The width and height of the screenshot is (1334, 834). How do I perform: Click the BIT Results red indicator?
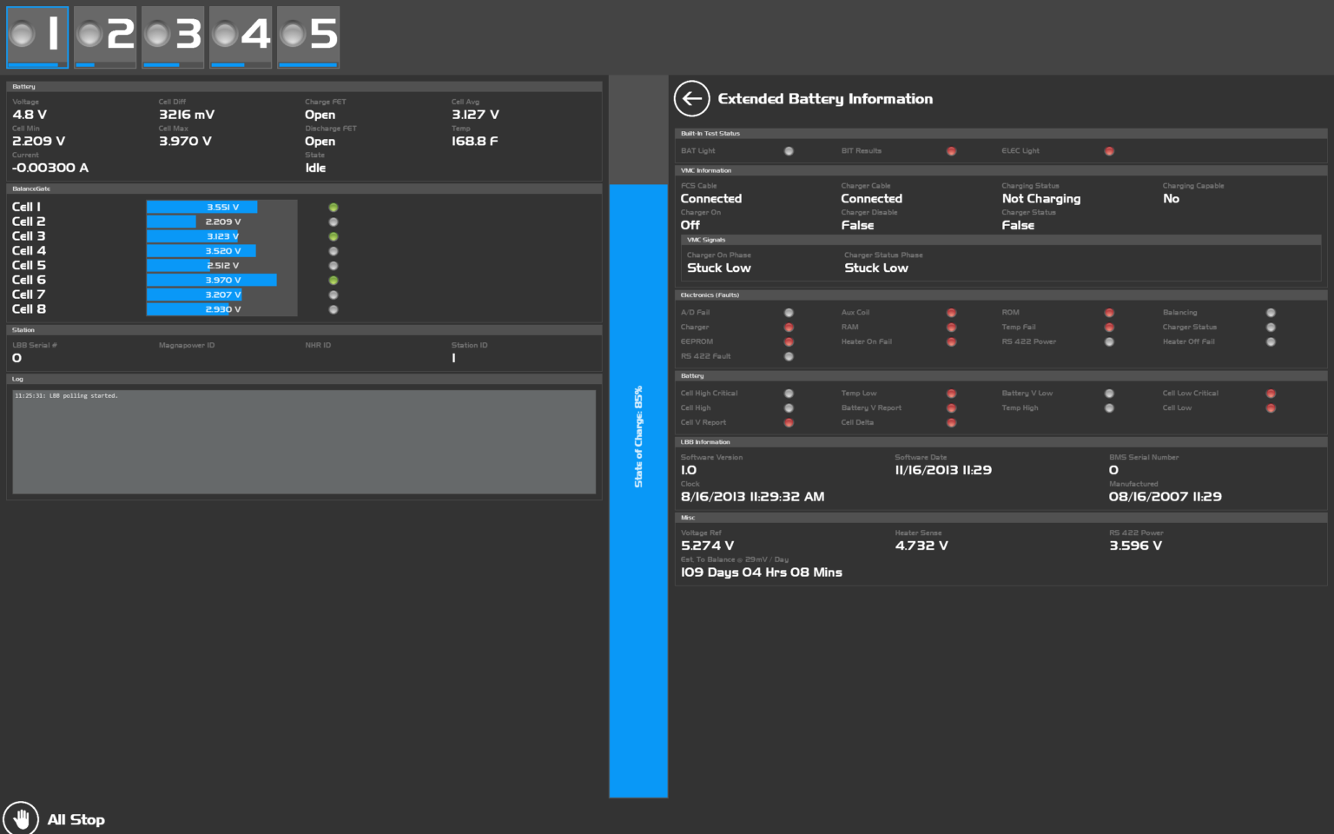coord(951,151)
